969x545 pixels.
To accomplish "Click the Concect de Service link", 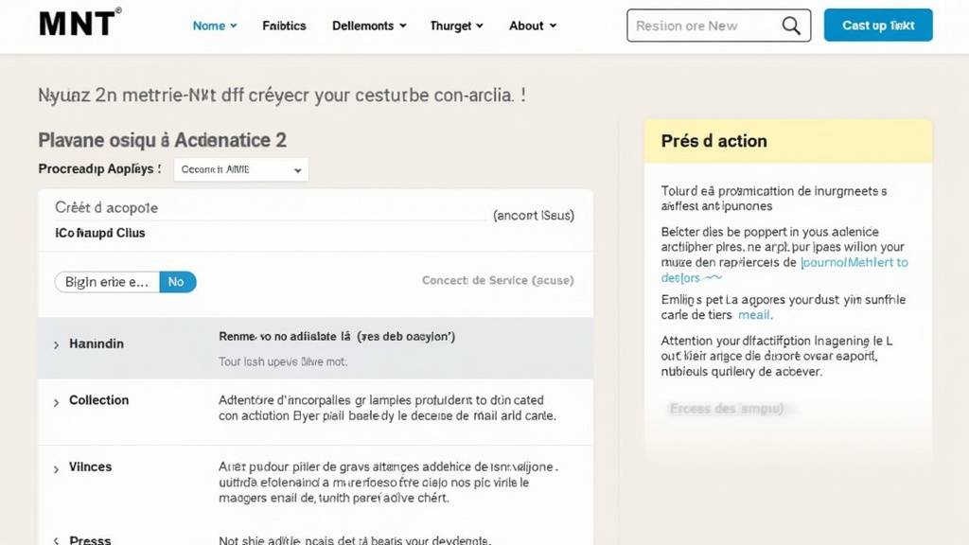I will [x=497, y=280].
